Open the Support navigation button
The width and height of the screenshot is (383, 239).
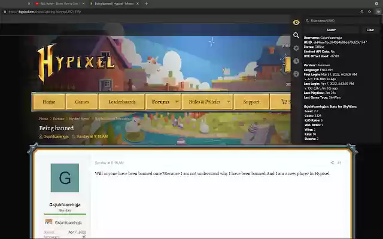click(251, 102)
